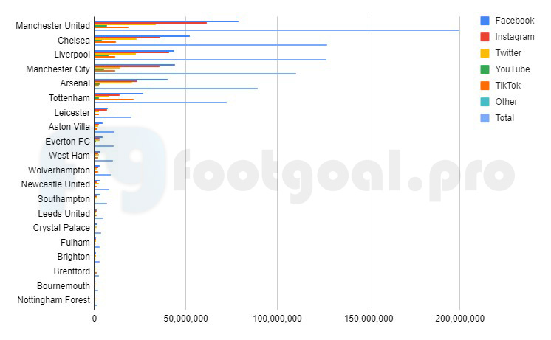Click Manchester United's red Instagram bar

[151, 23]
